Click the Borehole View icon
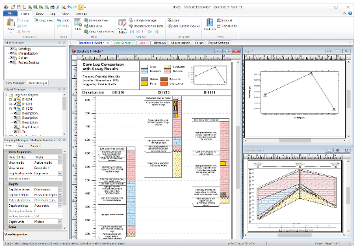 pos(86,20)
